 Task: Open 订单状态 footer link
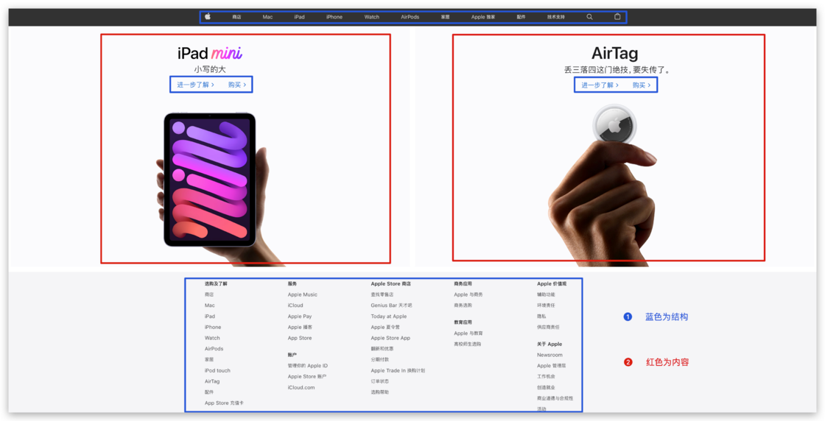tap(380, 381)
